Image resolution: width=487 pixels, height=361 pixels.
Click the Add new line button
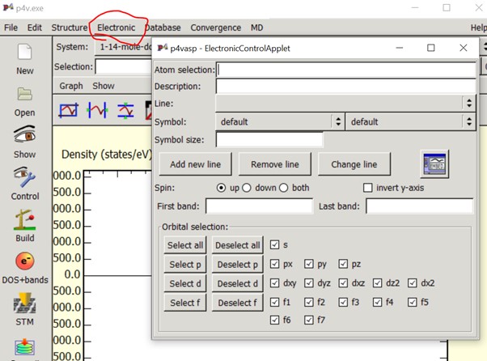click(195, 164)
